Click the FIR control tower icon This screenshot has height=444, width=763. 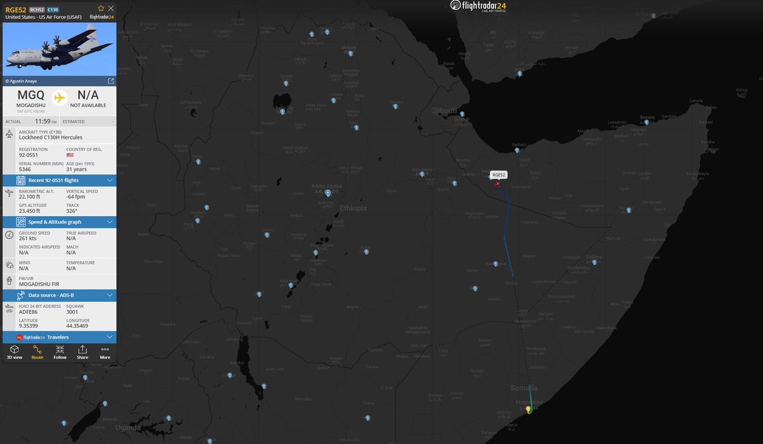[10, 281]
